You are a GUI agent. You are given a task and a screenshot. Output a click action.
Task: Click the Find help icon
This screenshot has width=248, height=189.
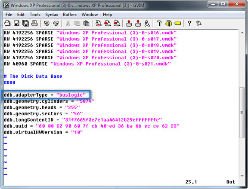(x=199, y=23)
